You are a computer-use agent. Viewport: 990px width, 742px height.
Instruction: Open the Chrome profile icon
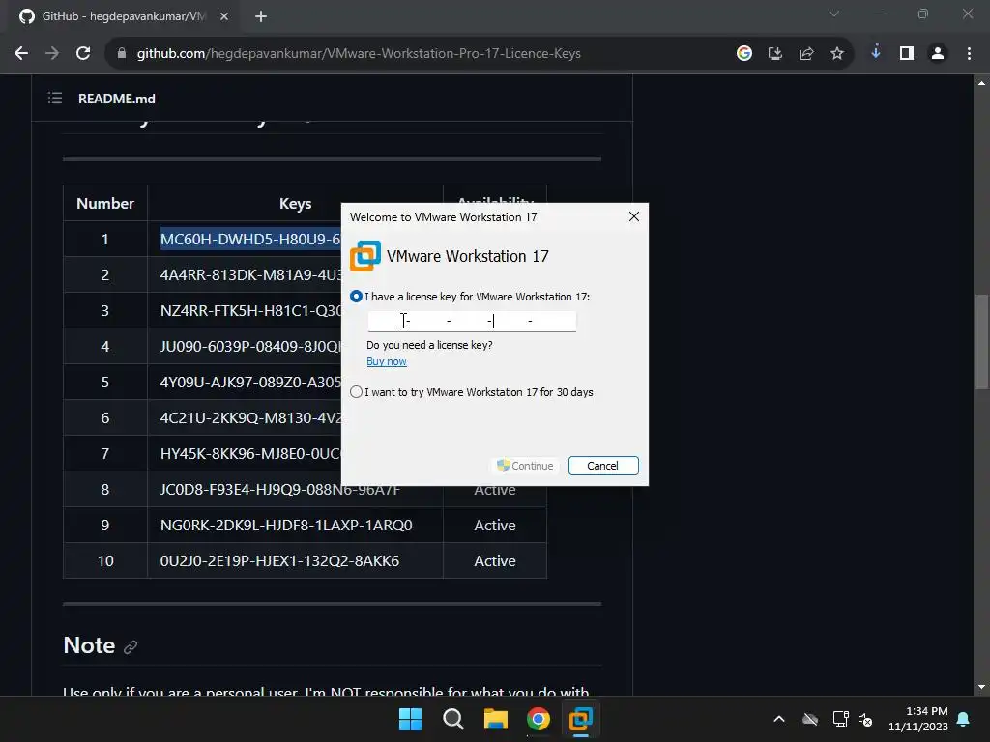[938, 54]
